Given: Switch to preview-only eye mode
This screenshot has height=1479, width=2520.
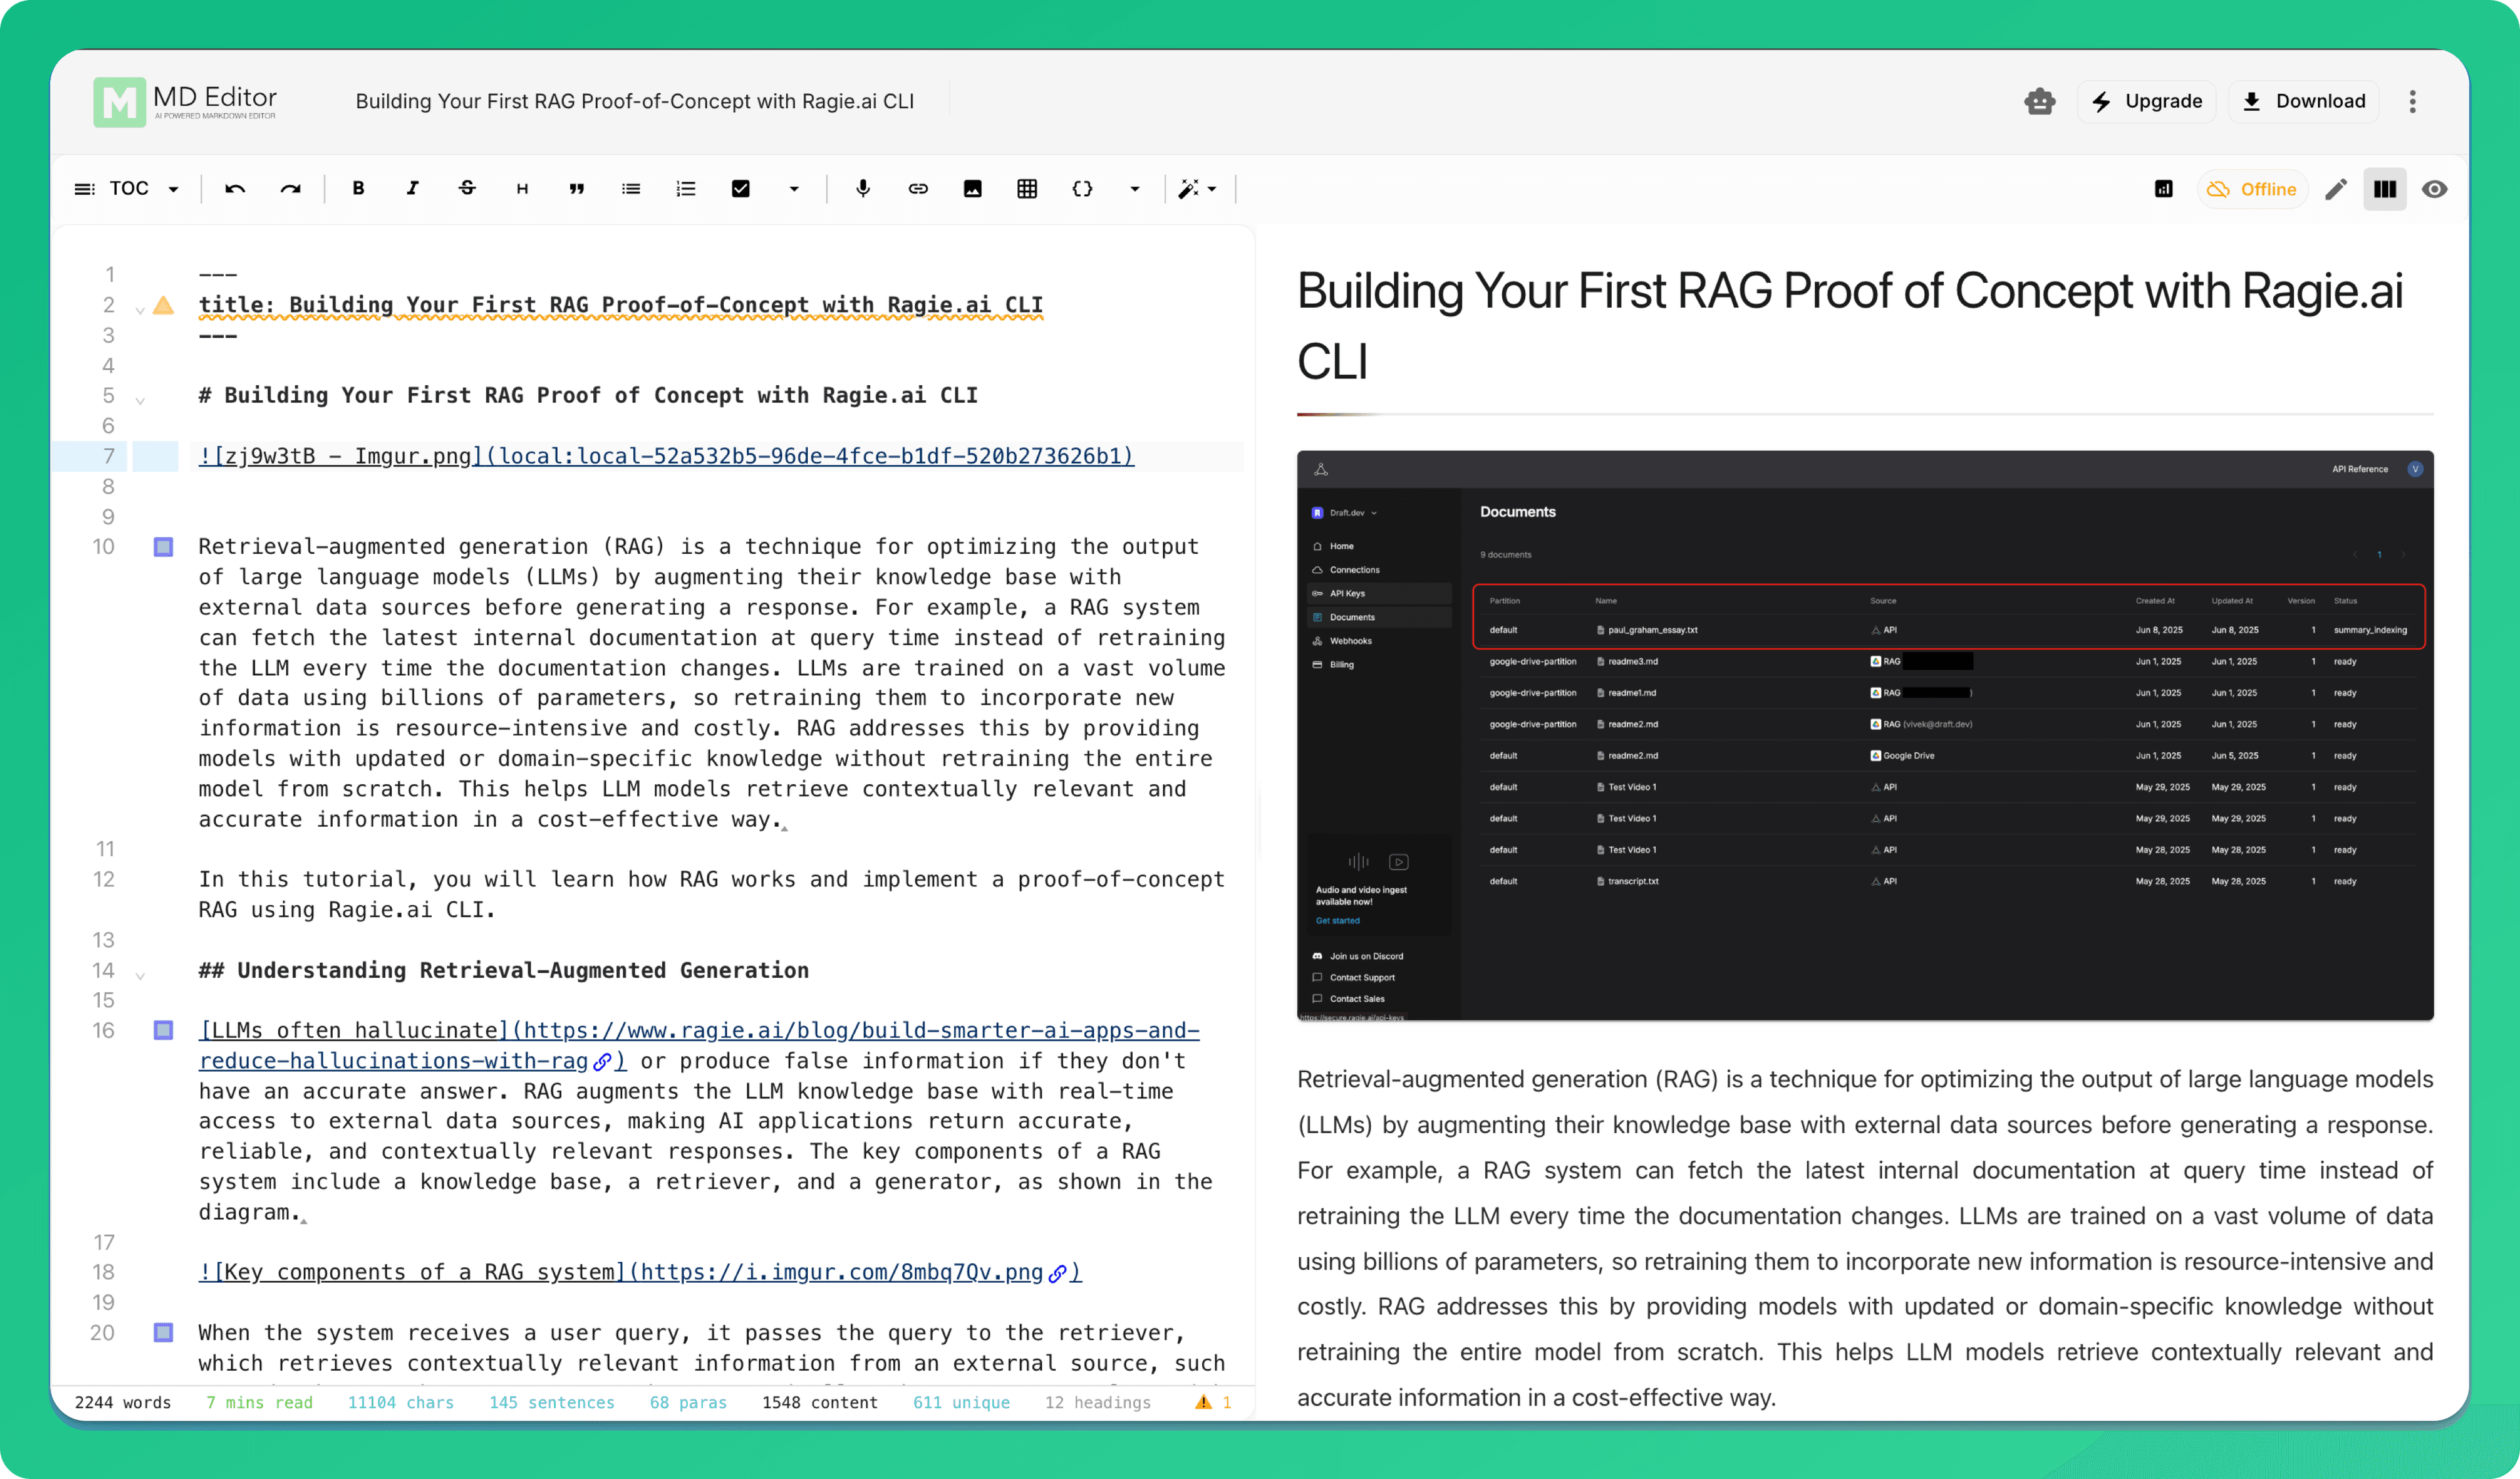Looking at the screenshot, I should coord(2435,189).
